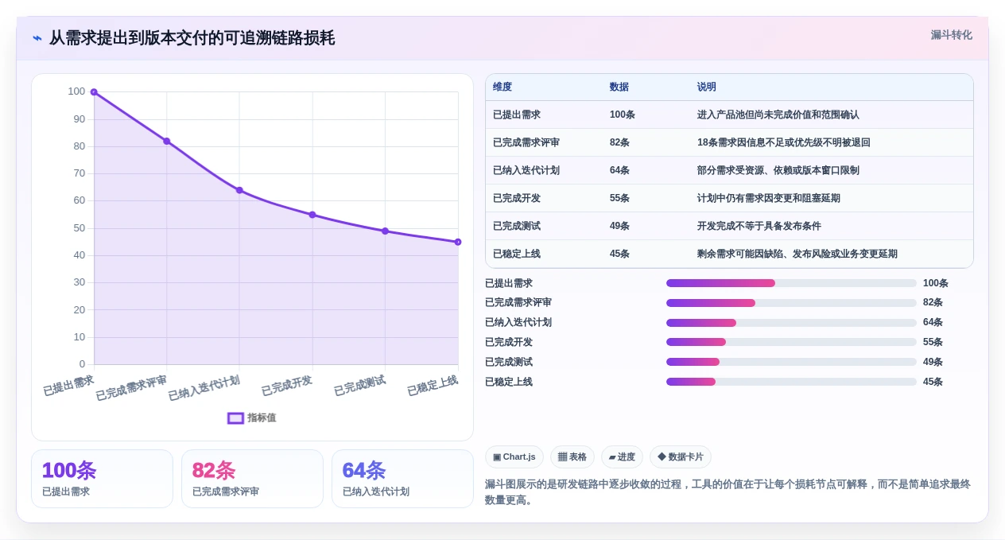The height and width of the screenshot is (540, 1005).
Task: Click the page title 从需求提出到版本交付的可追溯链路损耗
Action: 192,38
